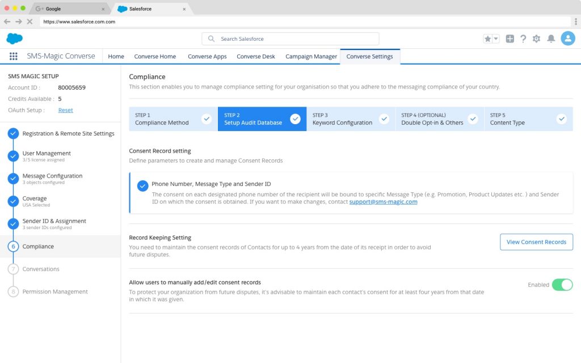Open the Home tab
This screenshot has width=581, height=363.
(x=116, y=56)
